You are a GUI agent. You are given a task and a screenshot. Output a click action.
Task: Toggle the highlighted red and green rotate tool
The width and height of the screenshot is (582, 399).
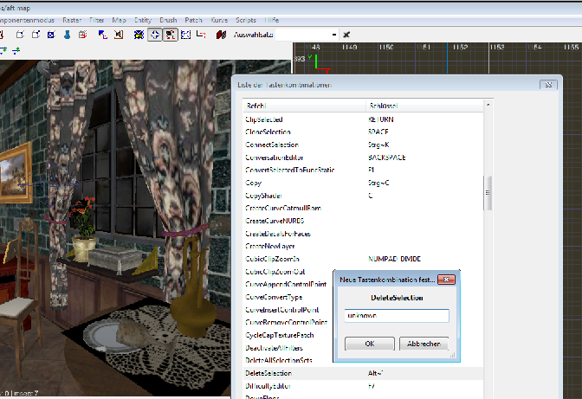point(170,35)
